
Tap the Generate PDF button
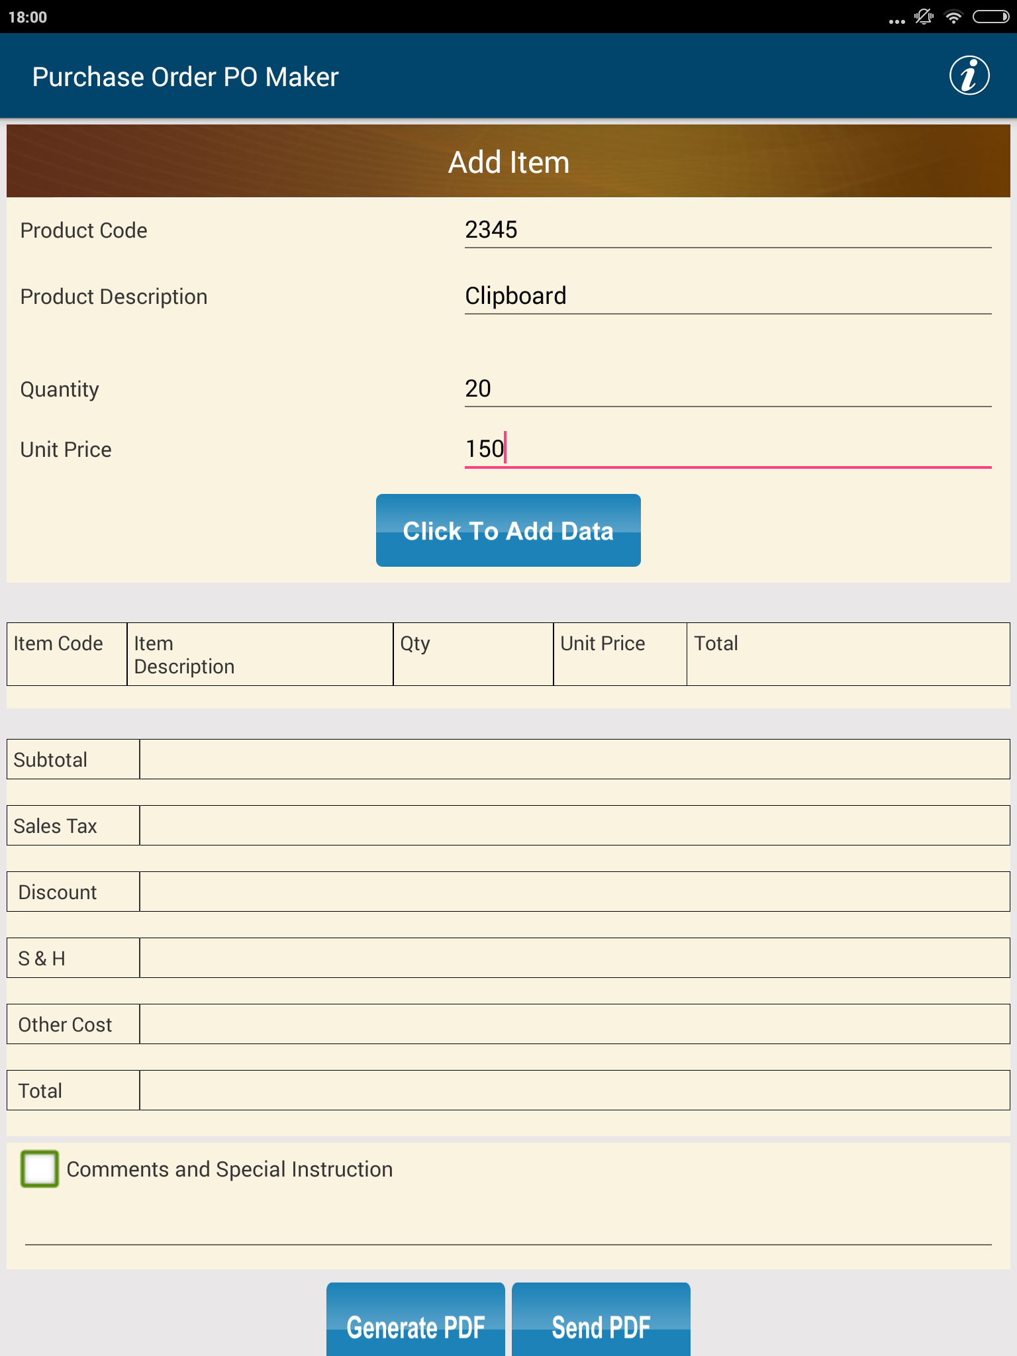click(416, 1320)
